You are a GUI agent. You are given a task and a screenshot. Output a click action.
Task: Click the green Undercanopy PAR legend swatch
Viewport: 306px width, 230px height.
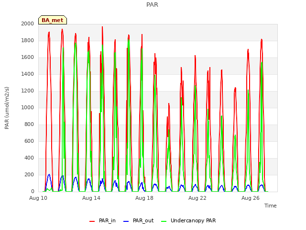(164, 221)
